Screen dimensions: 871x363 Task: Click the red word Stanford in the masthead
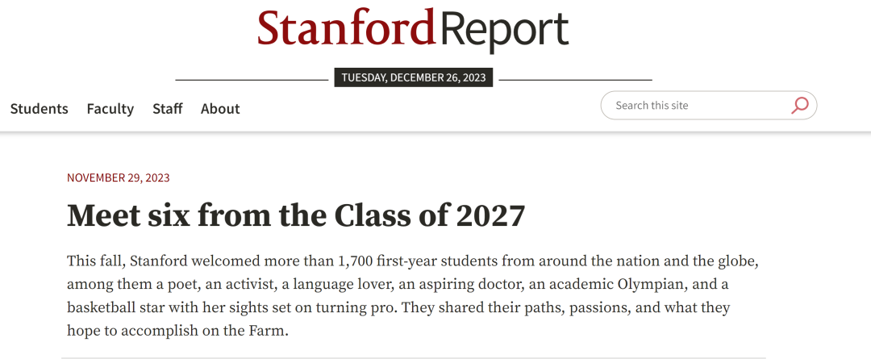click(x=345, y=27)
